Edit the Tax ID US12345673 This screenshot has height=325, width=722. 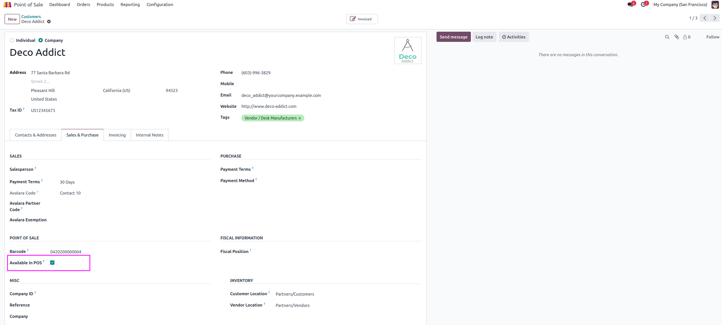[x=120, y=110]
